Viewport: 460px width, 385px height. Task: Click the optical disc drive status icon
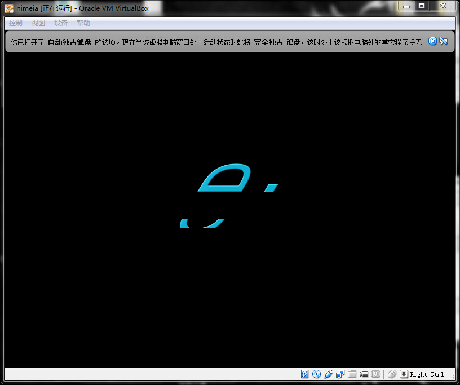[x=317, y=374]
